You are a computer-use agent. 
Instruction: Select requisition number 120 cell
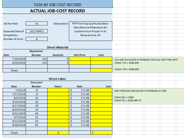pyautogui.click(x=36, y=63)
